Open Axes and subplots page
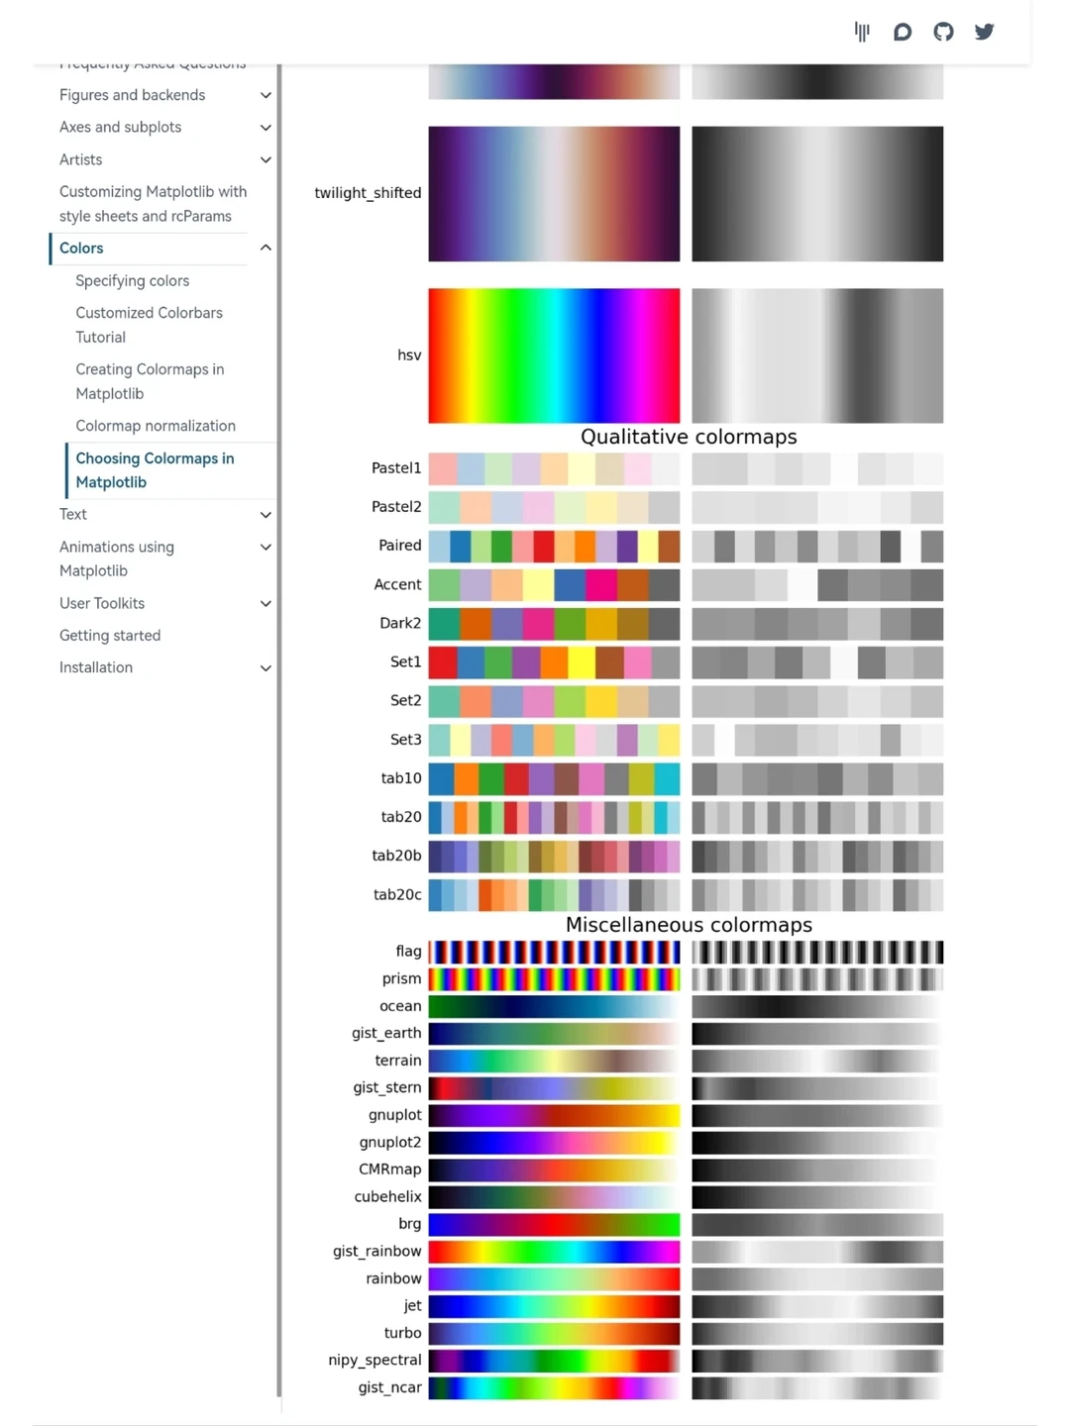 point(121,128)
